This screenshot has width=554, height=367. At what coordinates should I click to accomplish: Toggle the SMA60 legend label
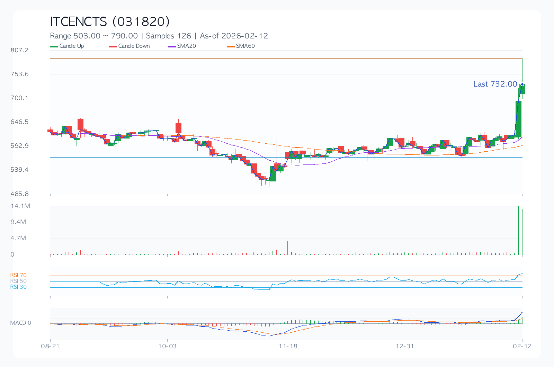(245, 46)
